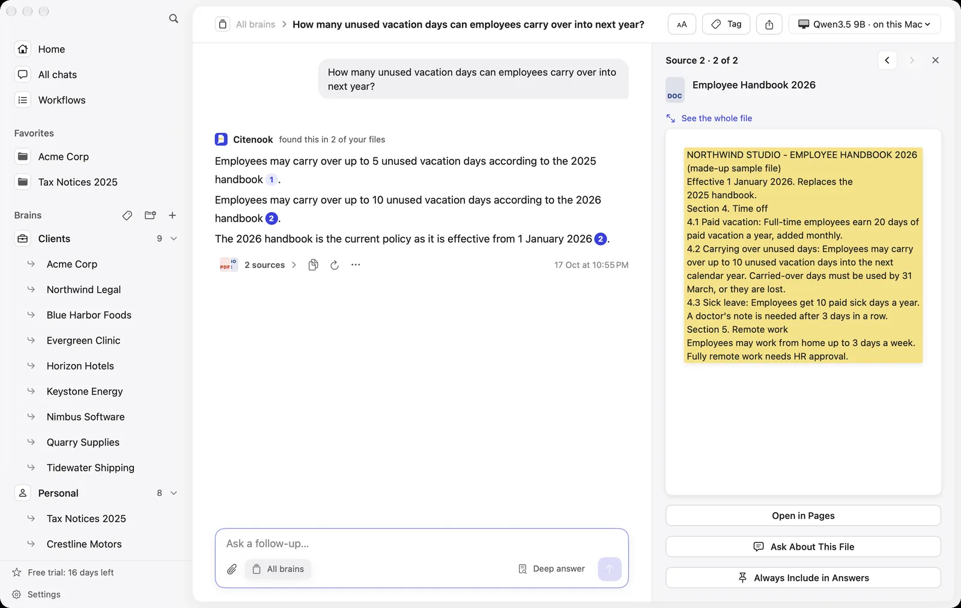Go to previous source with left chevron
Image resolution: width=961 pixels, height=608 pixels.
[x=887, y=60]
